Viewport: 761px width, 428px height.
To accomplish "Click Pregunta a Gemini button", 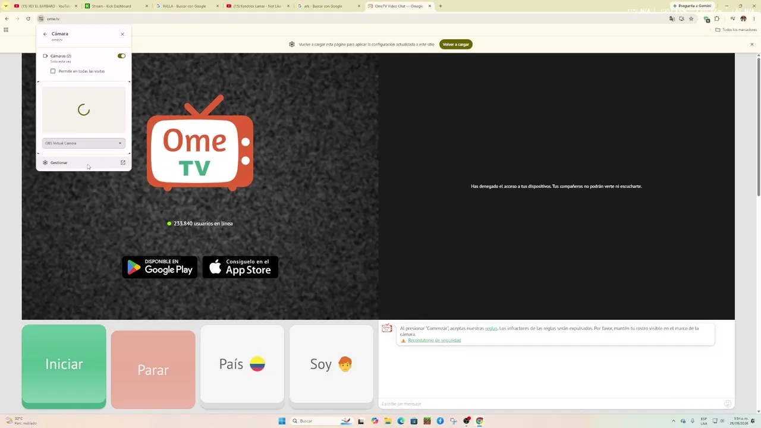I will point(691,6).
